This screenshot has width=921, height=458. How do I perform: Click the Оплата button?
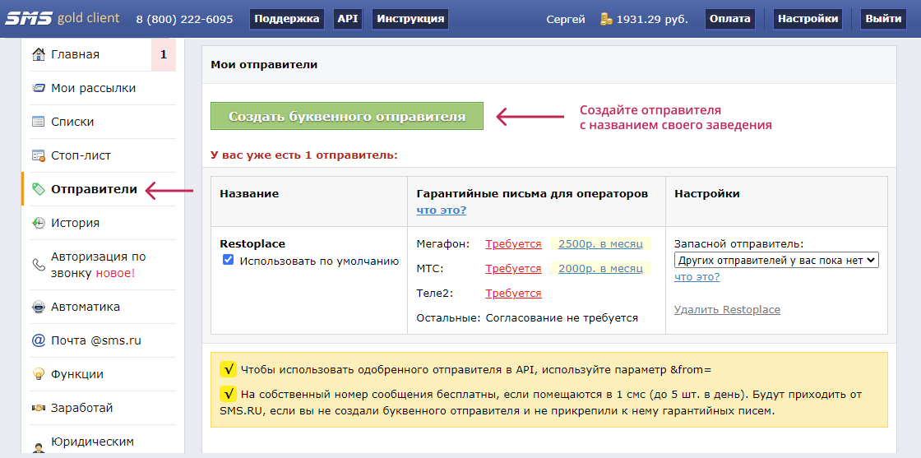click(730, 19)
